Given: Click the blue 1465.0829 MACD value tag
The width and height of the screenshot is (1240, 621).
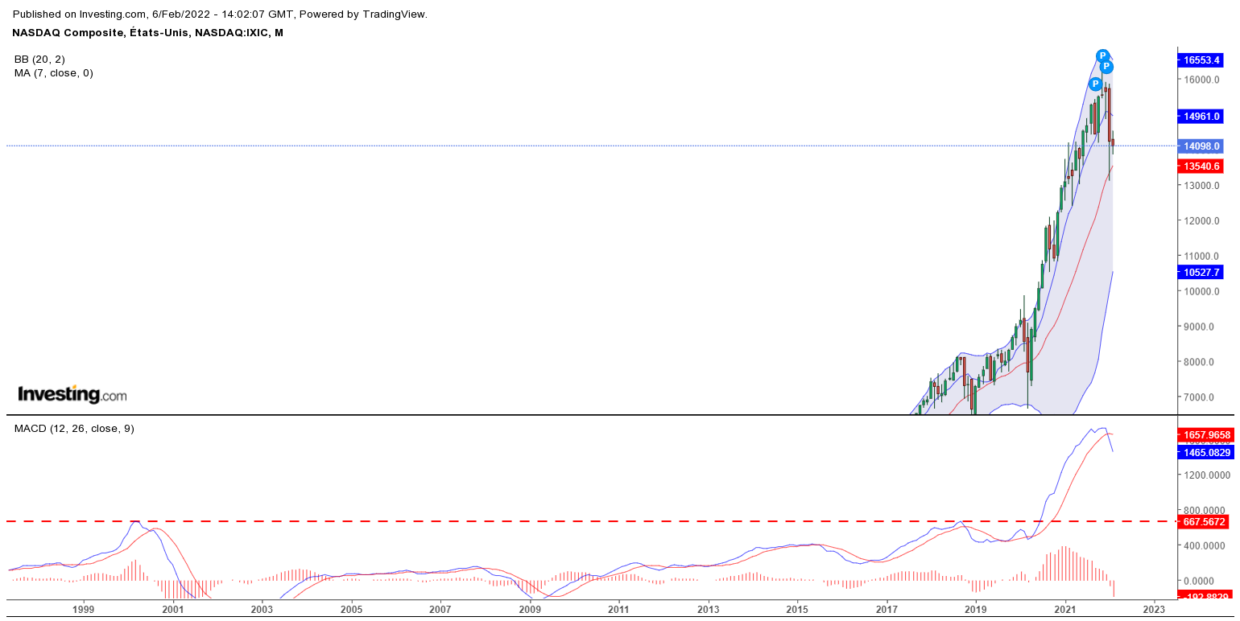Looking at the screenshot, I should click(x=1205, y=452).
